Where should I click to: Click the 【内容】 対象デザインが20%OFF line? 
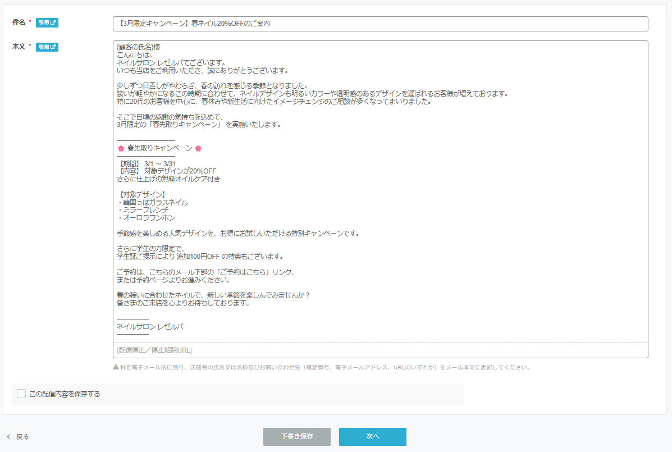tap(166, 171)
